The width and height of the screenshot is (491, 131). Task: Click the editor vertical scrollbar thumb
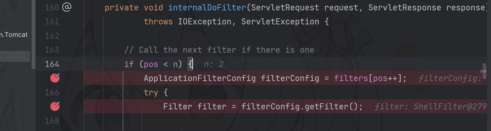[484, 71]
